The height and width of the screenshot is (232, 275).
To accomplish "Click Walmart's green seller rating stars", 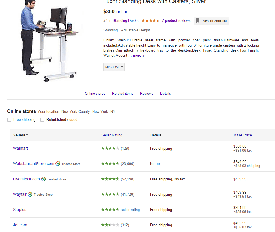I will [110, 149].
